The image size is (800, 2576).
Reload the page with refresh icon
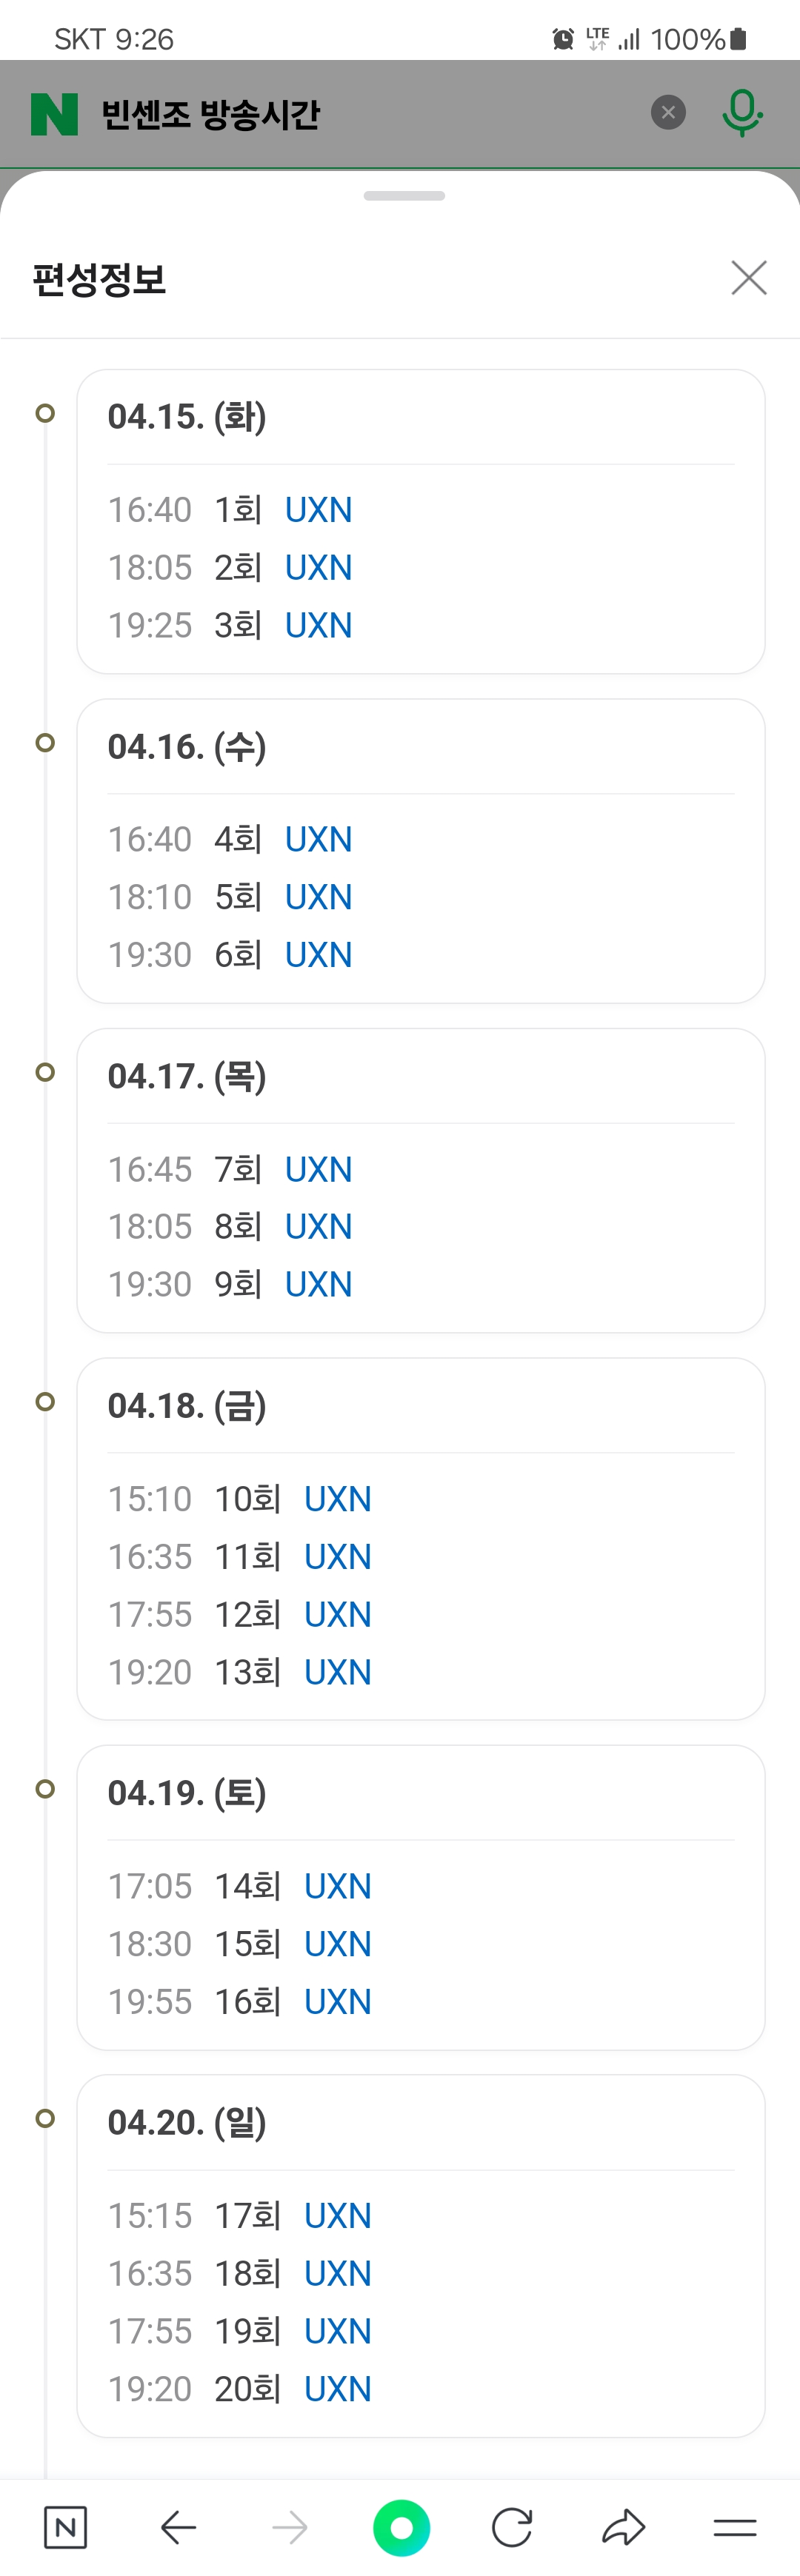coord(512,2527)
